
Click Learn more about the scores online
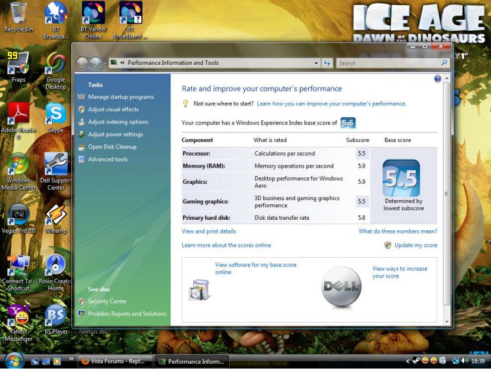pos(226,245)
